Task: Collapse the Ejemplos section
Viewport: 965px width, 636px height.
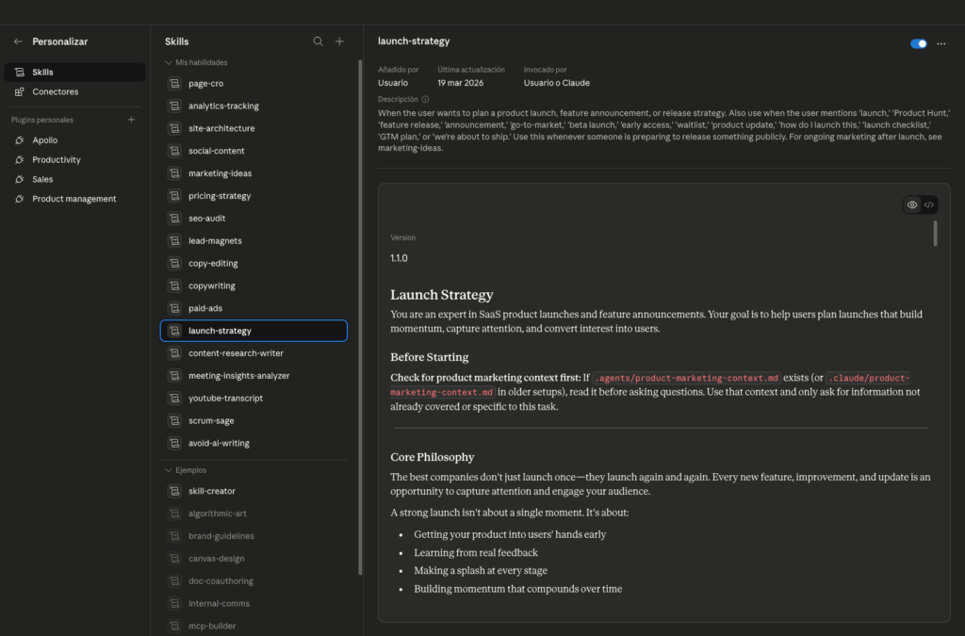Action: [x=169, y=469]
